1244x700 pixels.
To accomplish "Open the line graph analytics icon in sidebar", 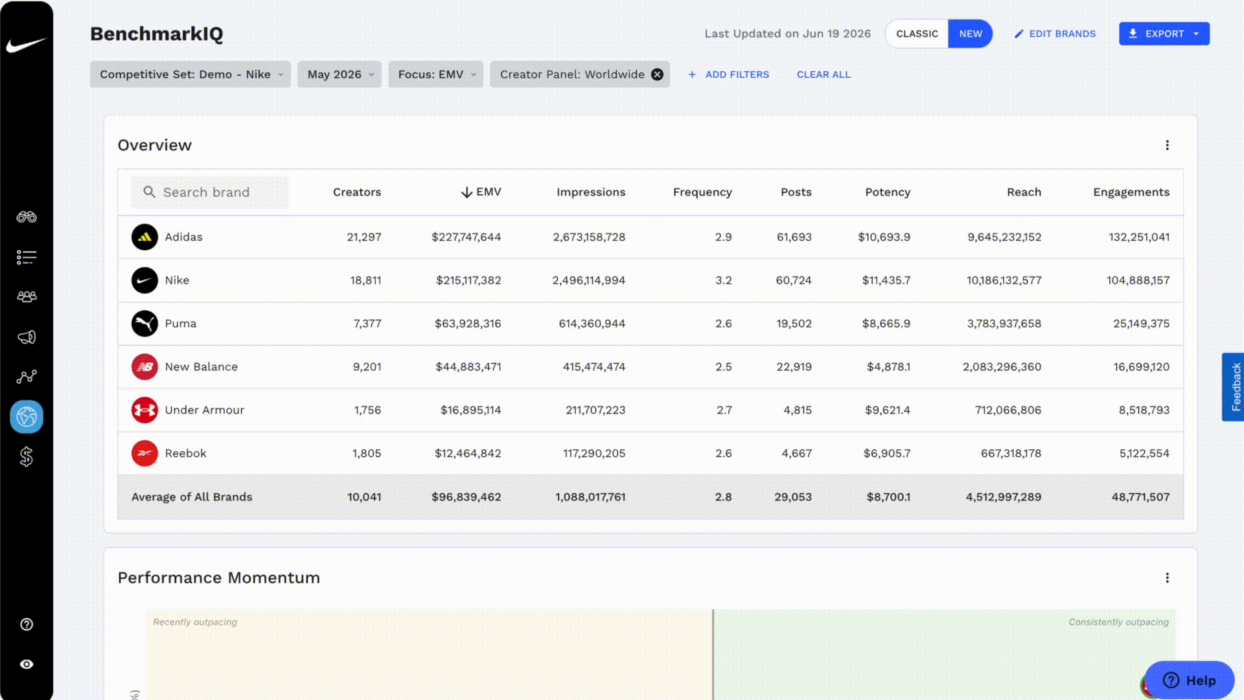I will pyautogui.click(x=27, y=377).
